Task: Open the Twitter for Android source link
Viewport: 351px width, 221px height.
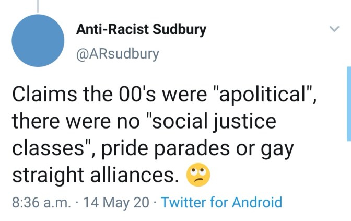Action: click(221, 202)
